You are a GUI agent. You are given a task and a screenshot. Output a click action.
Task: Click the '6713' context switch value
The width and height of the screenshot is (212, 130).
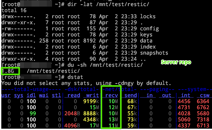[x=203, y=126]
